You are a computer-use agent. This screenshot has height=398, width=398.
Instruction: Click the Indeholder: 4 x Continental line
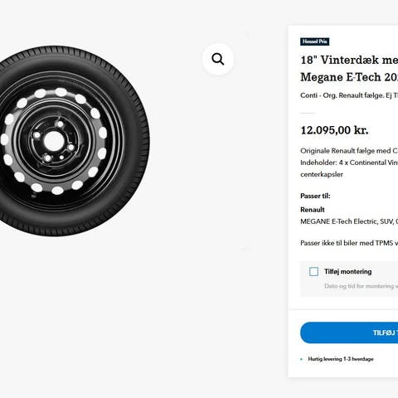pyautogui.click(x=349, y=163)
